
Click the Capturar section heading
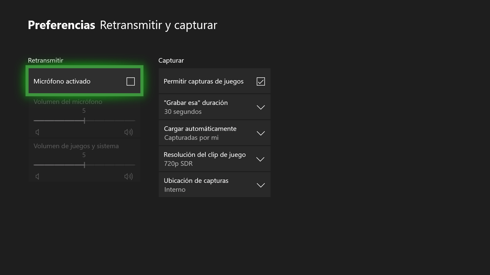coord(171,60)
